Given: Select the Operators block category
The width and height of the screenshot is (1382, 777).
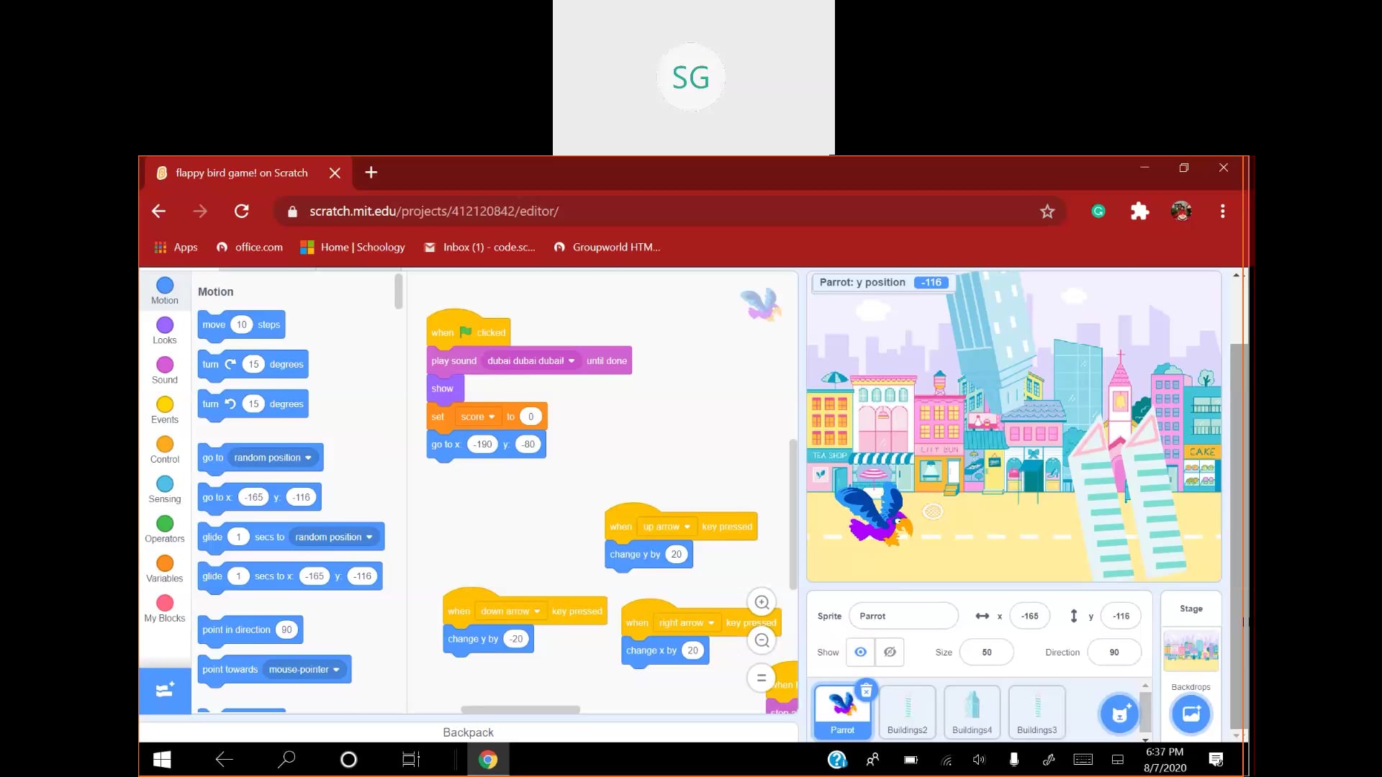Looking at the screenshot, I should tap(165, 529).
